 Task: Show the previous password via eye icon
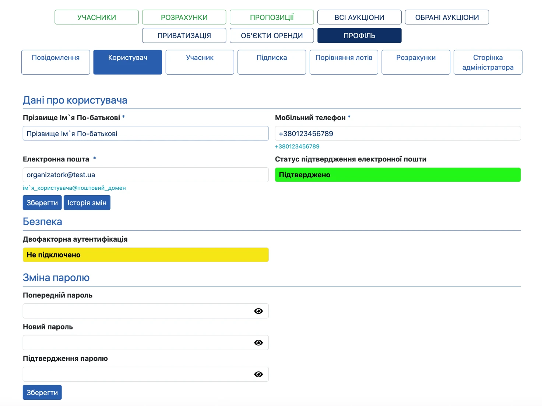point(258,311)
